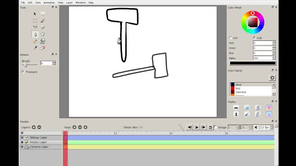Toggle onion skin icon in timeline
Viewport: 296px width, 166px height.
(141, 127)
